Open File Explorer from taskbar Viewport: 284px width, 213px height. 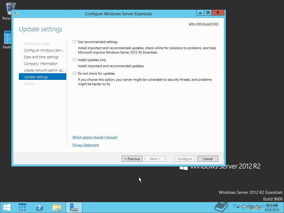click(x=57, y=207)
